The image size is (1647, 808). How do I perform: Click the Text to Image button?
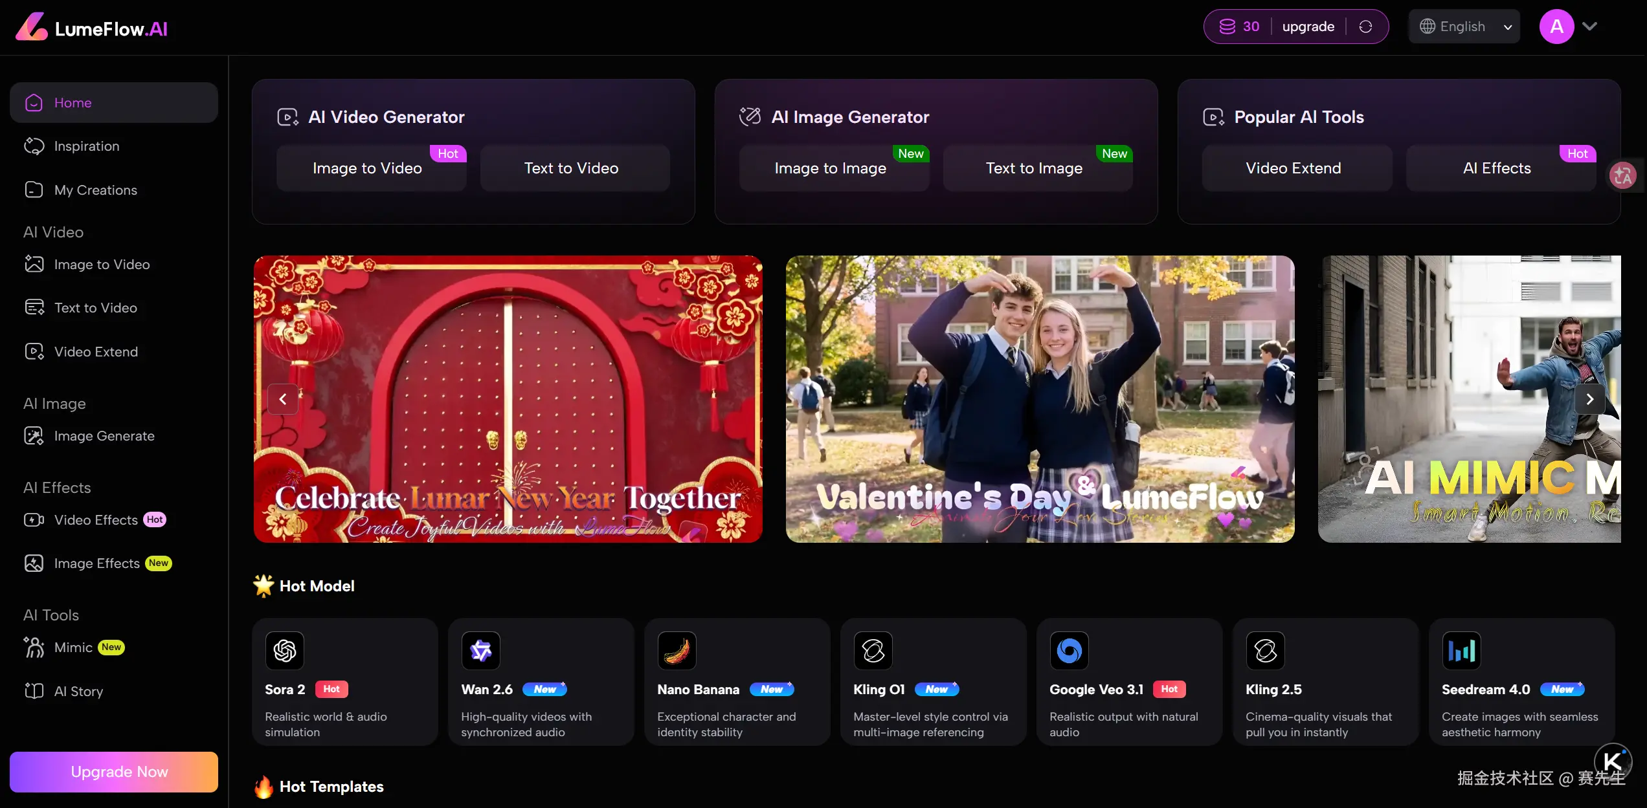[1034, 168]
